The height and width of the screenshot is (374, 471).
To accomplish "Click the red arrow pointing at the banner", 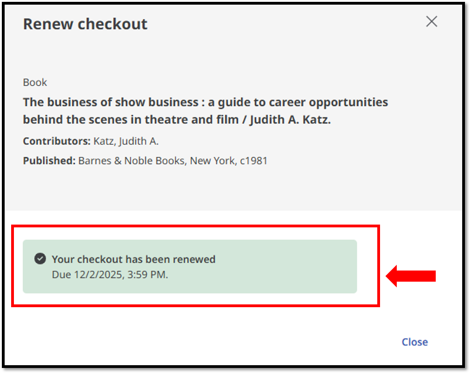I will [411, 276].
